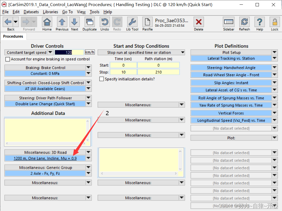Open Help question mark icon
282x211 pixels.
(x=259, y=22)
